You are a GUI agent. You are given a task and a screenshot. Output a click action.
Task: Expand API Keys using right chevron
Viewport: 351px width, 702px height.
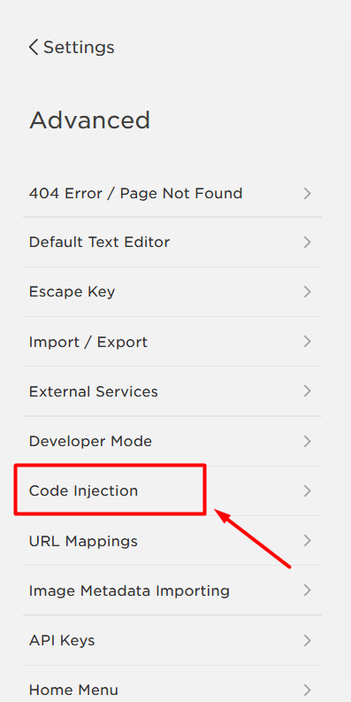pyautogui.click(x=307, y=640)
